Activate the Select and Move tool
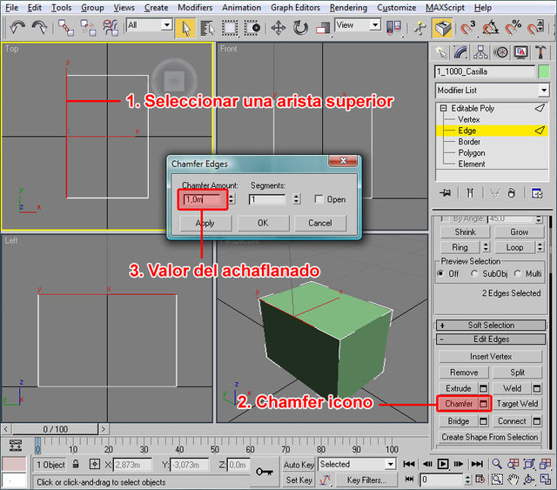Screen dimensions: 557x490 coord(279,27)
